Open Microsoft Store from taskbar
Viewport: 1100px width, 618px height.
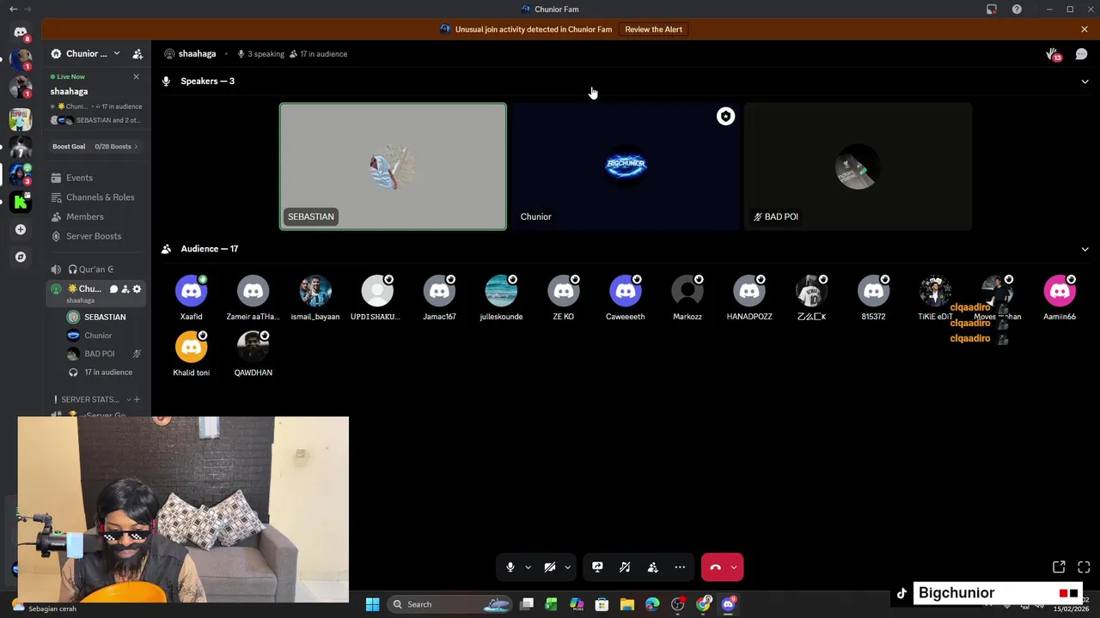602,604
